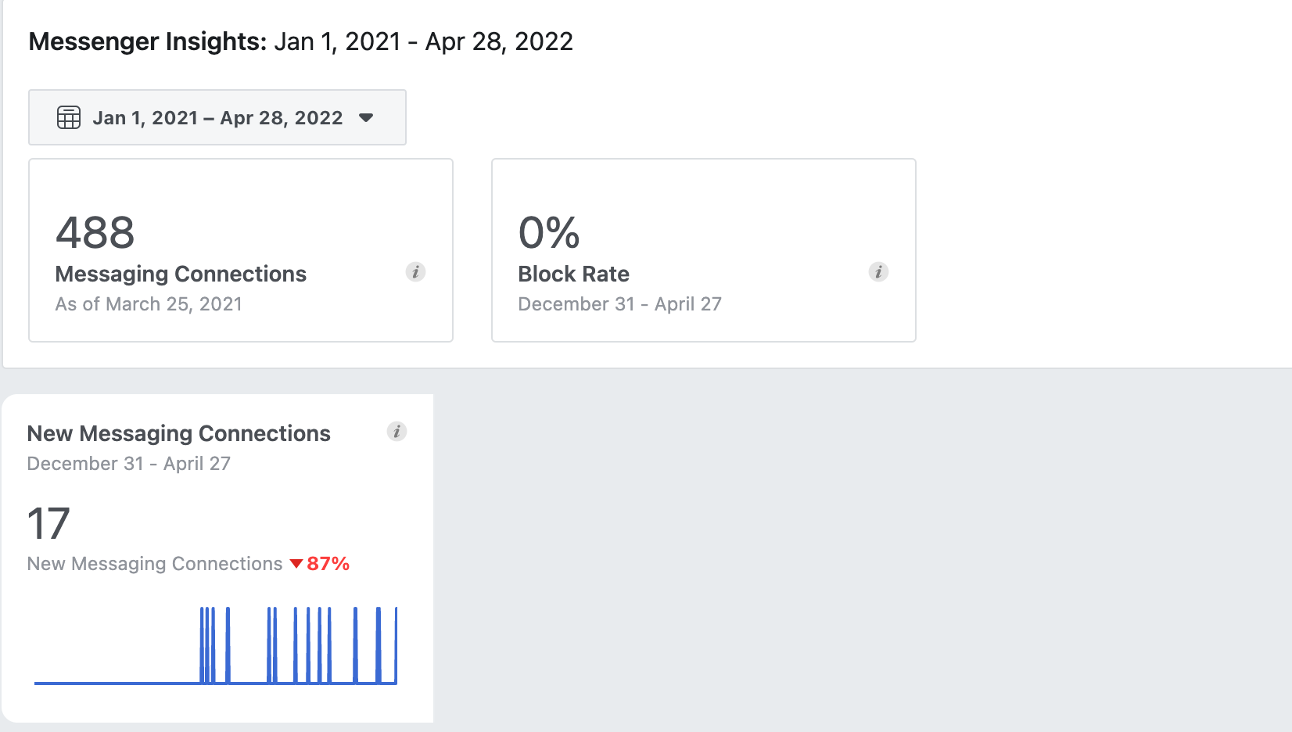Click the Messenger Insights heading

point(149,41)
